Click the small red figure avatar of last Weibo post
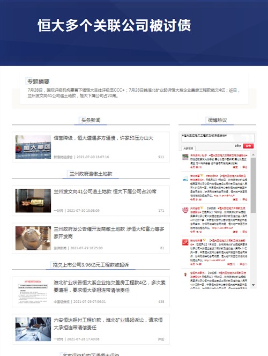268x356 pixels. click(x=185, y=275)
